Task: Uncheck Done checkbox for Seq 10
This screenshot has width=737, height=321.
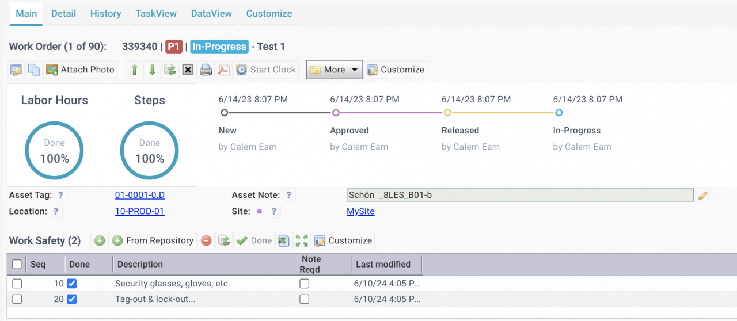Action: [x=72, y=284]
